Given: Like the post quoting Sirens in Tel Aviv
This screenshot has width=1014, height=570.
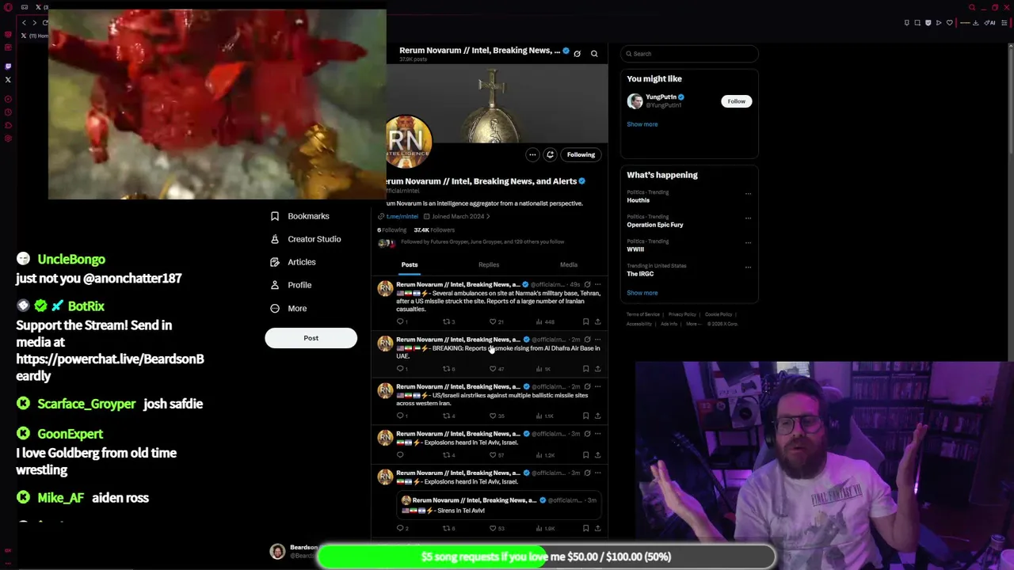Looking at the screenshot, I should point(493,528).
